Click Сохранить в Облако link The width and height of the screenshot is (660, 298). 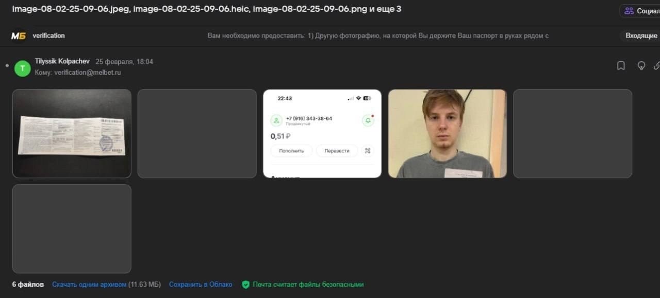pyautogui.click(x=201, y=285)
